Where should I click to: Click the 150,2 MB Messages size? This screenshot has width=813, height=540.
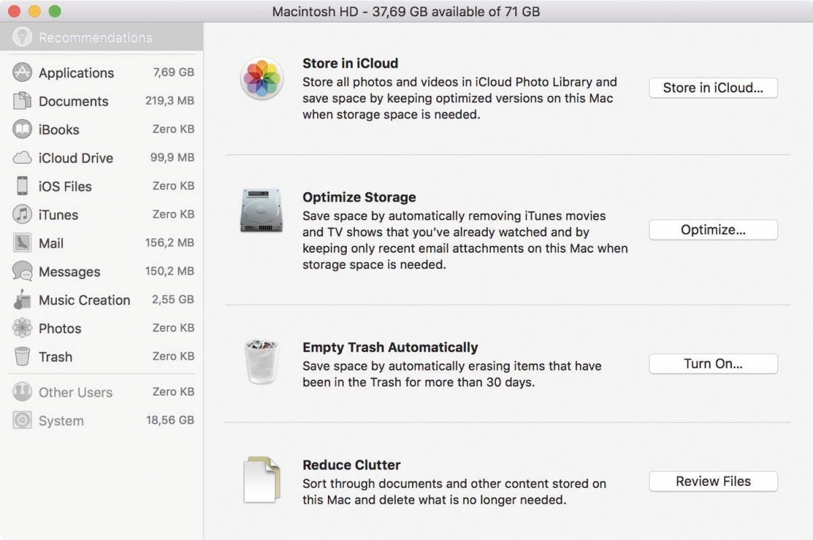[x=170, y=271]
